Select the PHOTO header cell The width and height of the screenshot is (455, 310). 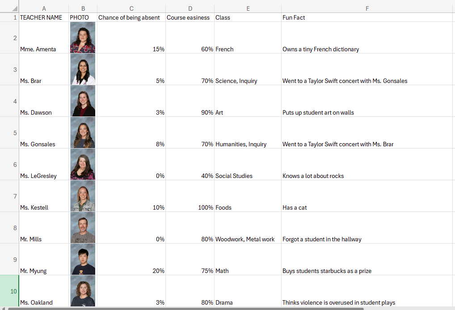(x=83, y=17)
